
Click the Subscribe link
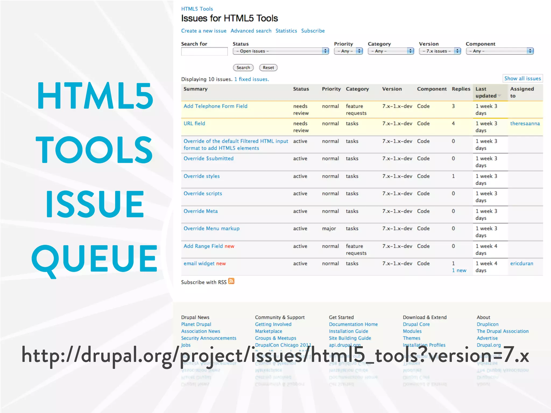coord(313,31)
